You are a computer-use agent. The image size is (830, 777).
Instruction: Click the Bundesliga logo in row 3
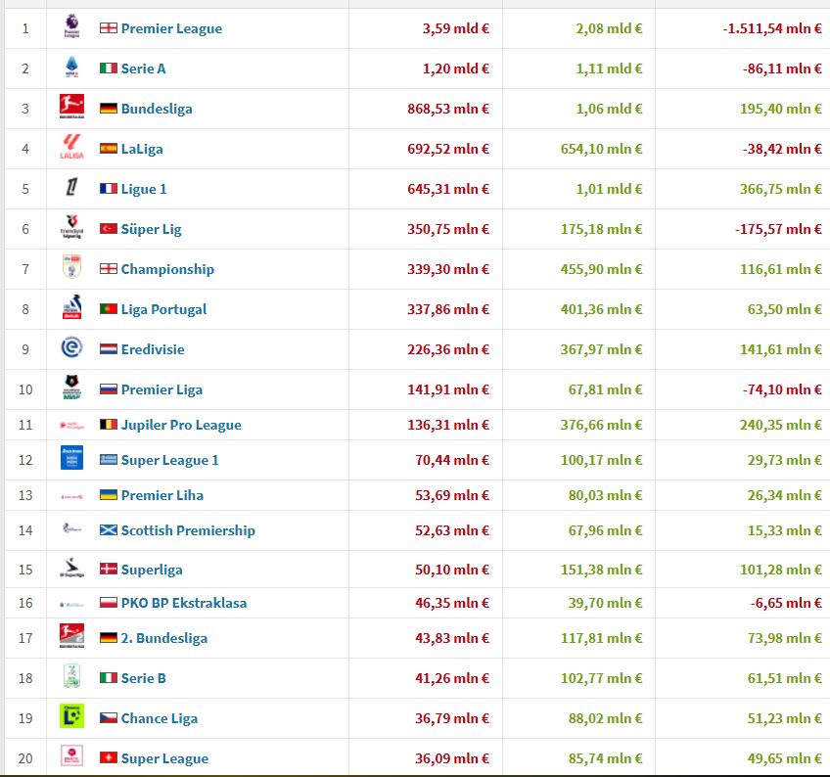(x=71, y=108)
